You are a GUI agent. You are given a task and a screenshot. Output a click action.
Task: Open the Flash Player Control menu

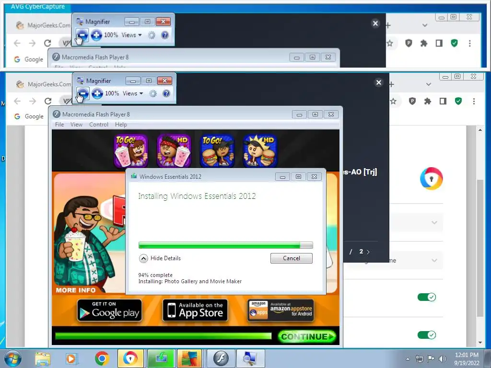(99, 125)
